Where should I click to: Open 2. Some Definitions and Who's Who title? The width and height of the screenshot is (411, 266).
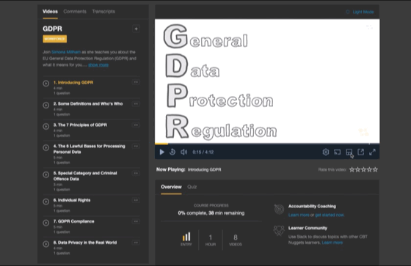pyautogui.click(x=88, y=103)
